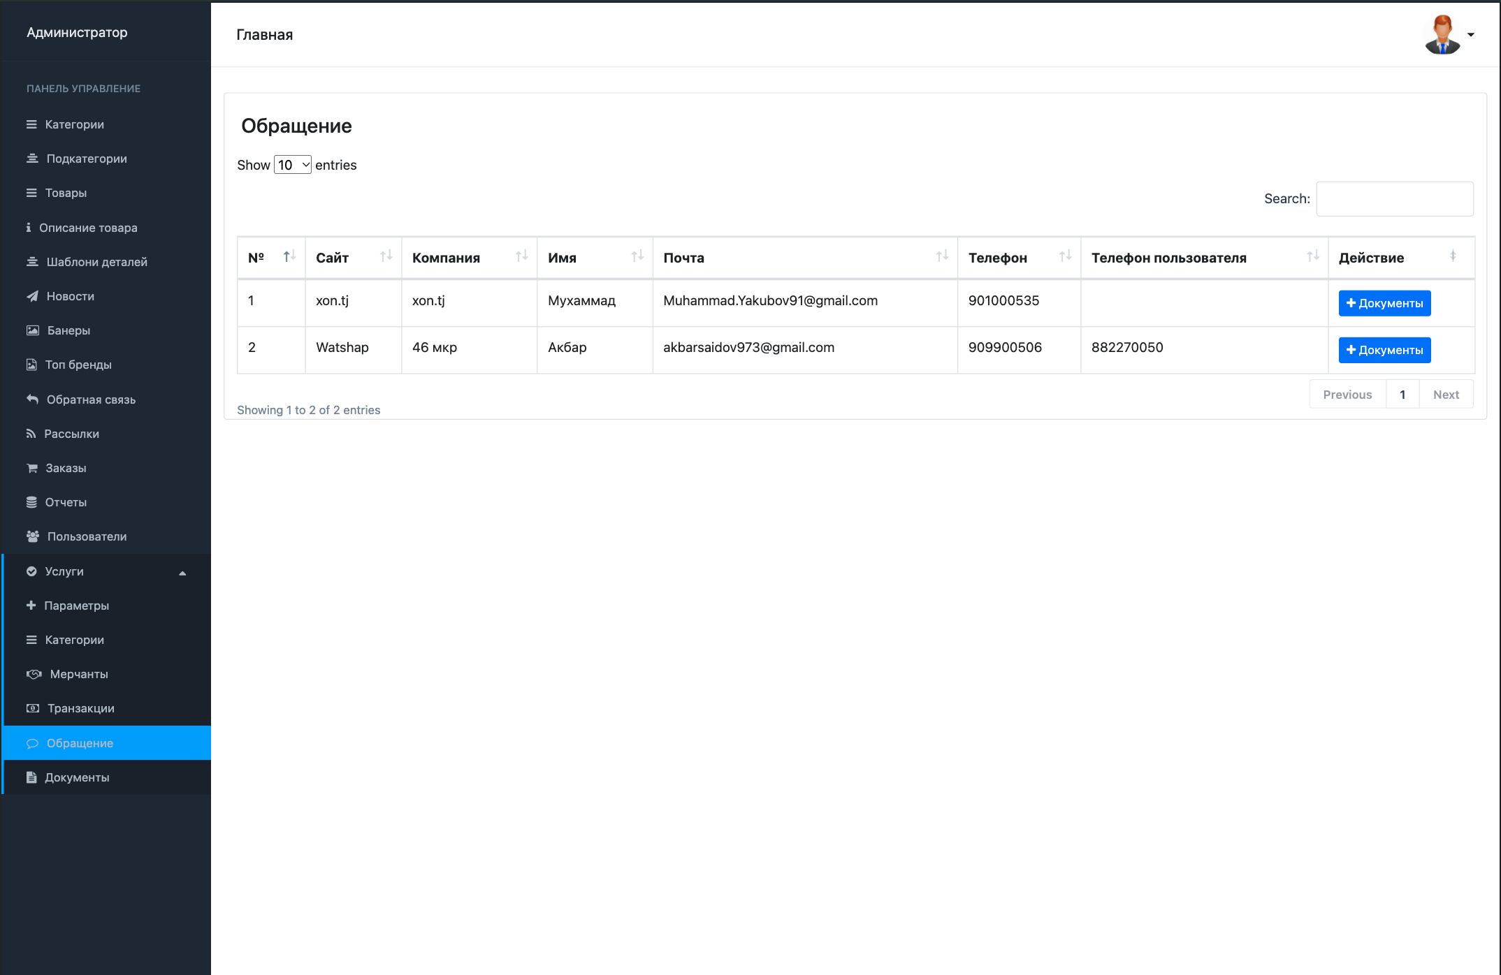
Task: Click the Заказы shopping cart icon
Action: 32,468
